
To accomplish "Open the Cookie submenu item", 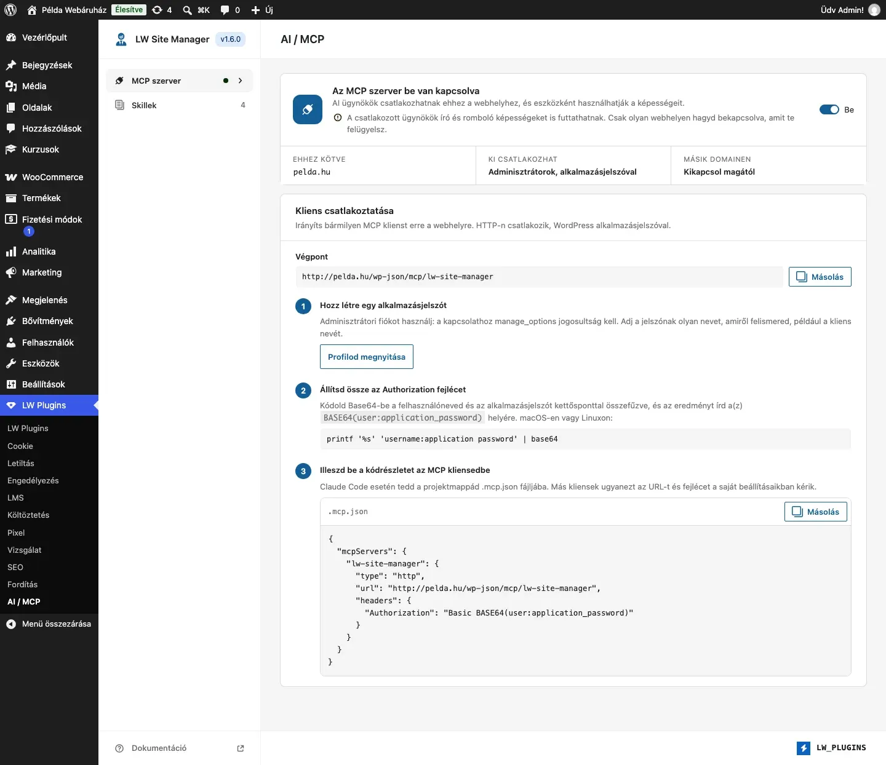I will click(20, 446).
